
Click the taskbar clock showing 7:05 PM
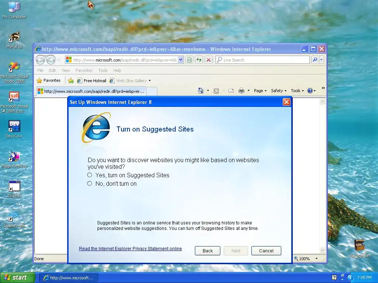(364, 278)
